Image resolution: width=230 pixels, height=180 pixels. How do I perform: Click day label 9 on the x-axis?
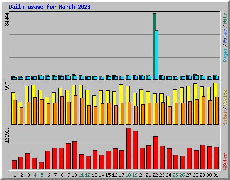tap(69, 175)
